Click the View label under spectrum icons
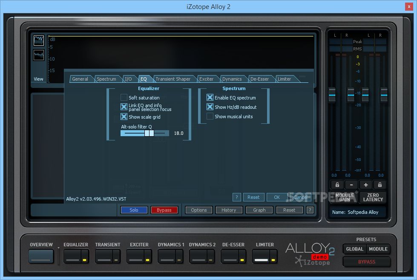The image size is (417, 280). click(38, 79)
